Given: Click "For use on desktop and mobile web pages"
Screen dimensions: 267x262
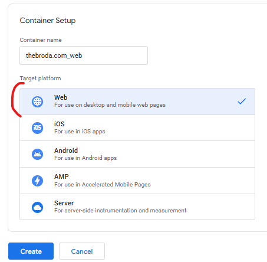Looking at the screenshot, I should 110,105.
